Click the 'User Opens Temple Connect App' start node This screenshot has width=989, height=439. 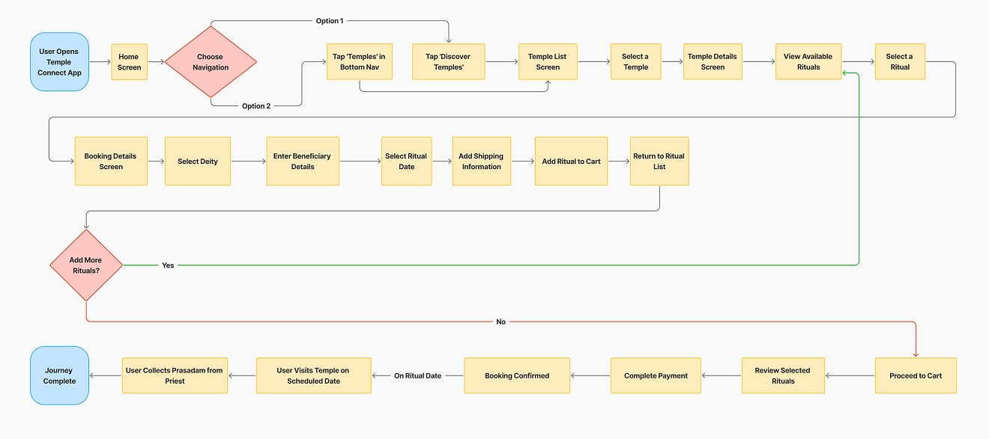pos(59,62)
